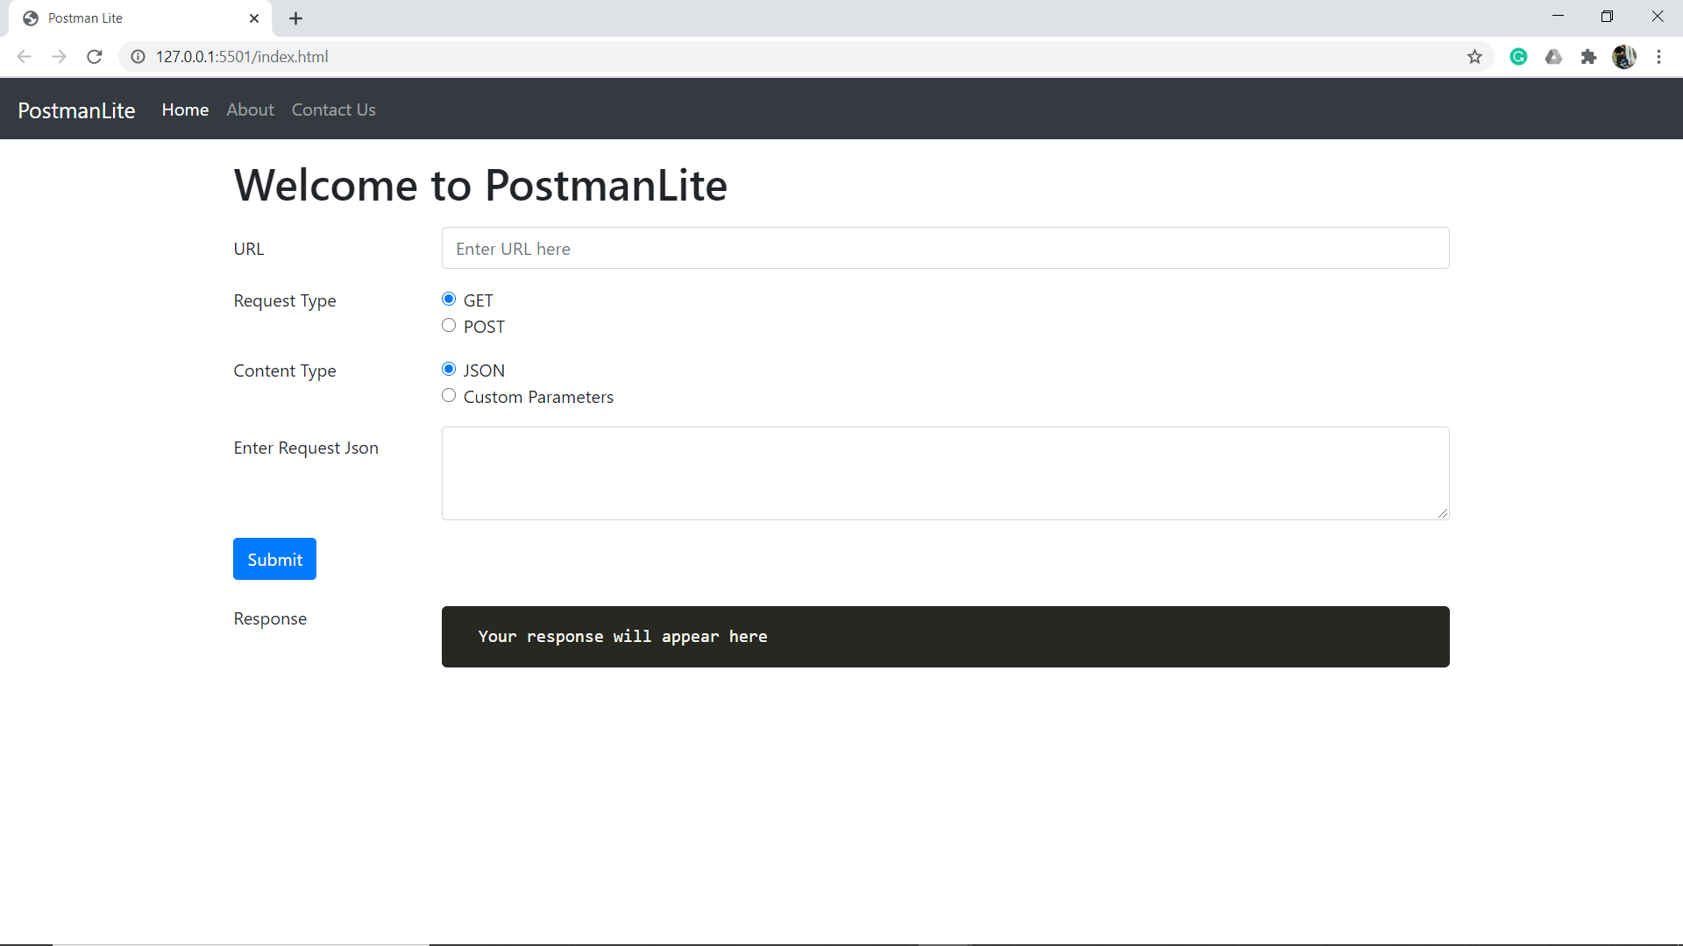View site information icon beside address
Viewport: 1683px width, 946px height.
[138, 57]
